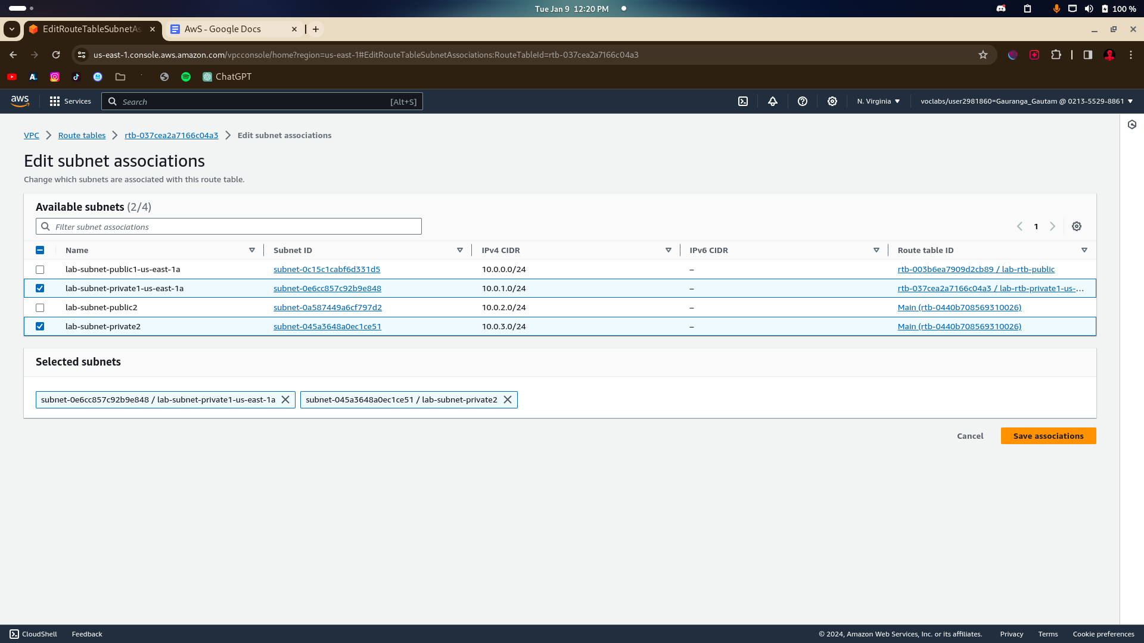The image size is (1144, 643).
Task: Open AWS console settings gear in header
Action: [832, 101]
